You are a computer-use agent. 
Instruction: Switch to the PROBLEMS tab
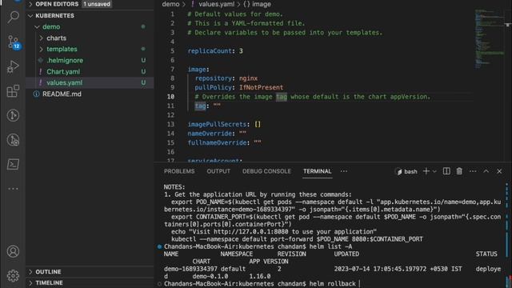click(x=179, y=171)
